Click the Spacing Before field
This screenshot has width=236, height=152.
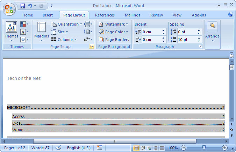[x=187, y=32]
